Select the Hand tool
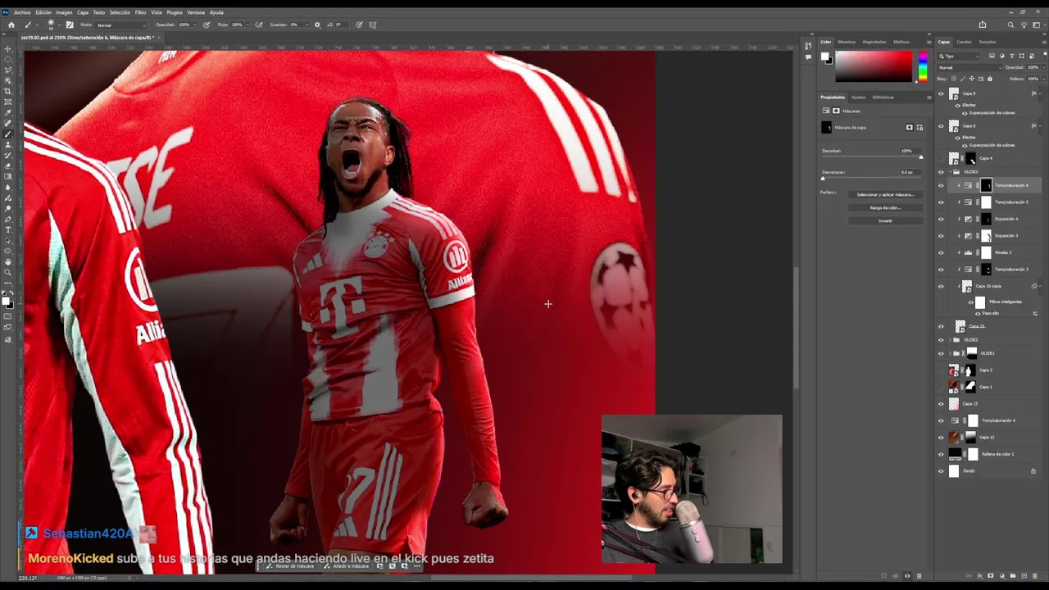1049x590 pixels. (8, 261)
